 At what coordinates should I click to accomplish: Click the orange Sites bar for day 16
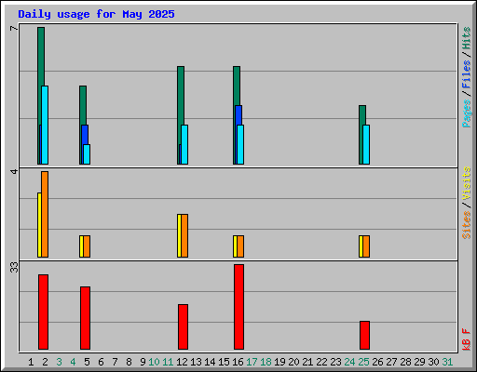coord(240,246)
